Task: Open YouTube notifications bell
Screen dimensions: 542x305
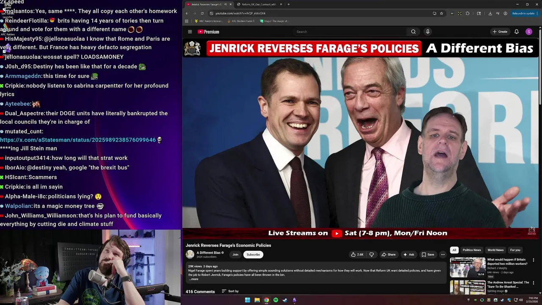Action: point(517,32)
